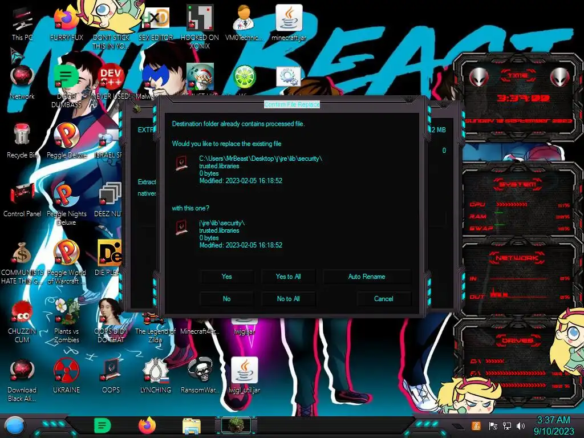Click the Java tray icon

pos(476,425)
